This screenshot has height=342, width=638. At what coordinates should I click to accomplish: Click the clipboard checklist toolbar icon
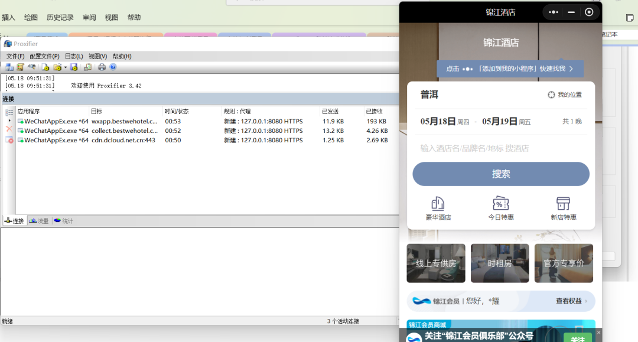87,67
